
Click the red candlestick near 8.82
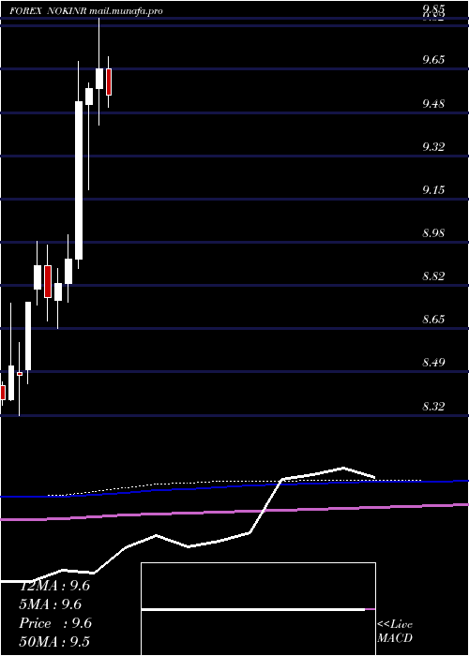pos(48,281)
